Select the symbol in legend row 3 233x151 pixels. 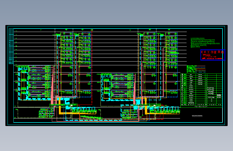coord(185,99)
